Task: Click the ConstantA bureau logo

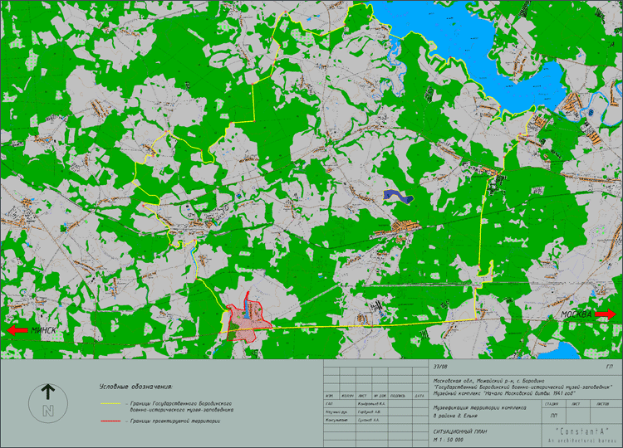Action: click(581, 431)
